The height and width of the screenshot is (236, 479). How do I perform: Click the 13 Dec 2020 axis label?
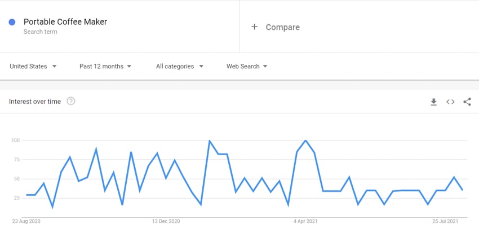166,221
